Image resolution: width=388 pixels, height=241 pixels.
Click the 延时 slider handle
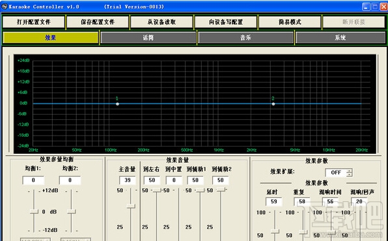pyautogui.click(x=275, y=231)
